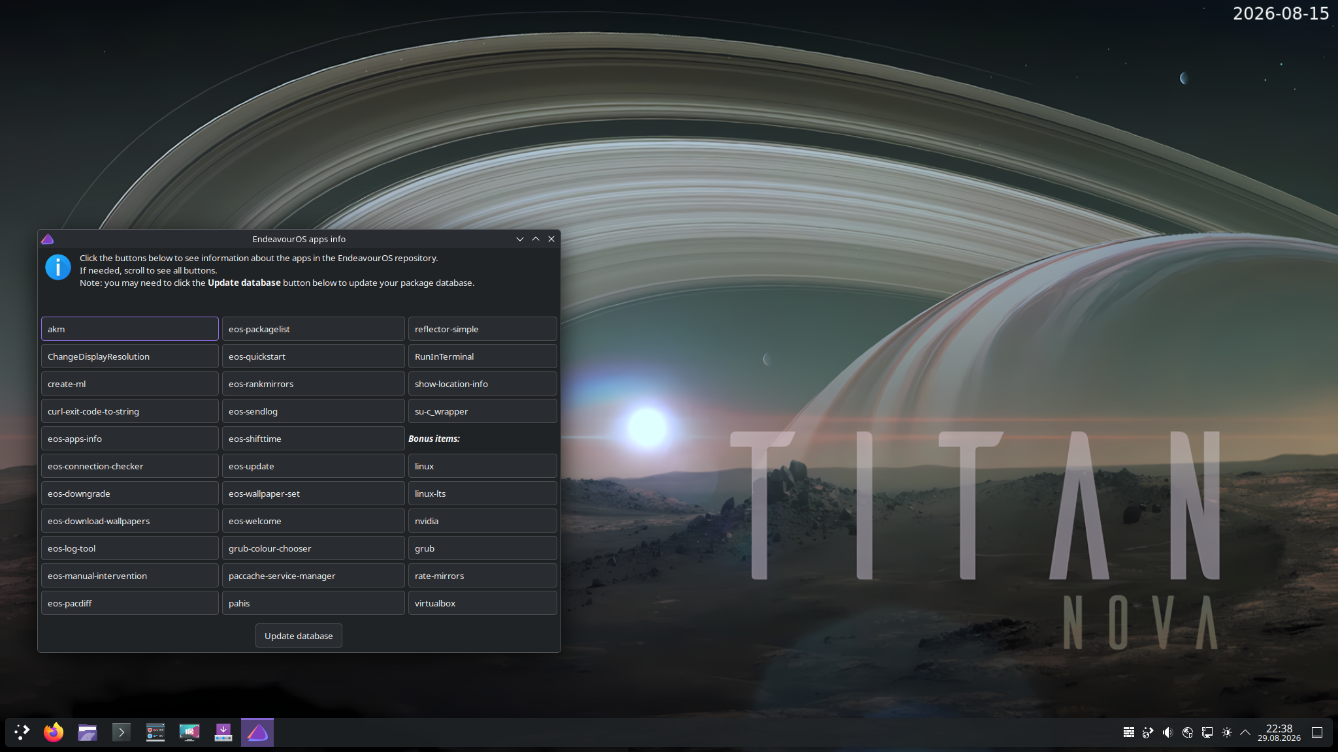
Task: Select the eos-welcome button
Action: tap(314, 521)
